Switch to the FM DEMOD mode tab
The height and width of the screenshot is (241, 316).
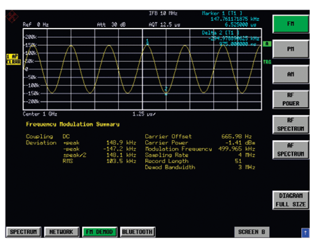point(99,232)
